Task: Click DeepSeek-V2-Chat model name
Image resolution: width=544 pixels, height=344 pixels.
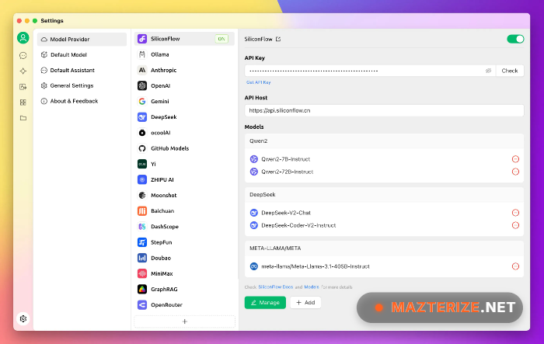Action: coord(286,213)
